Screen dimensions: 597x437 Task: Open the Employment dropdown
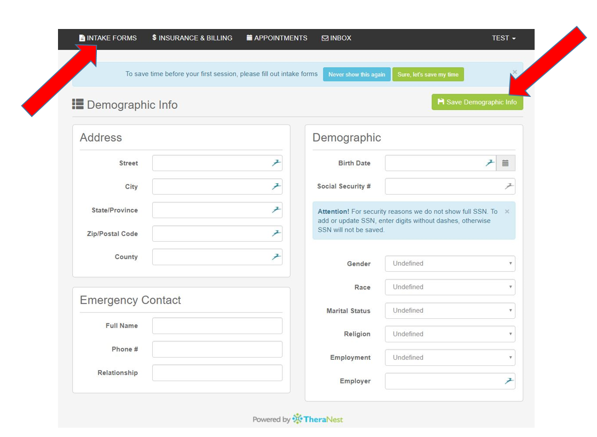[x=450, y=358]
